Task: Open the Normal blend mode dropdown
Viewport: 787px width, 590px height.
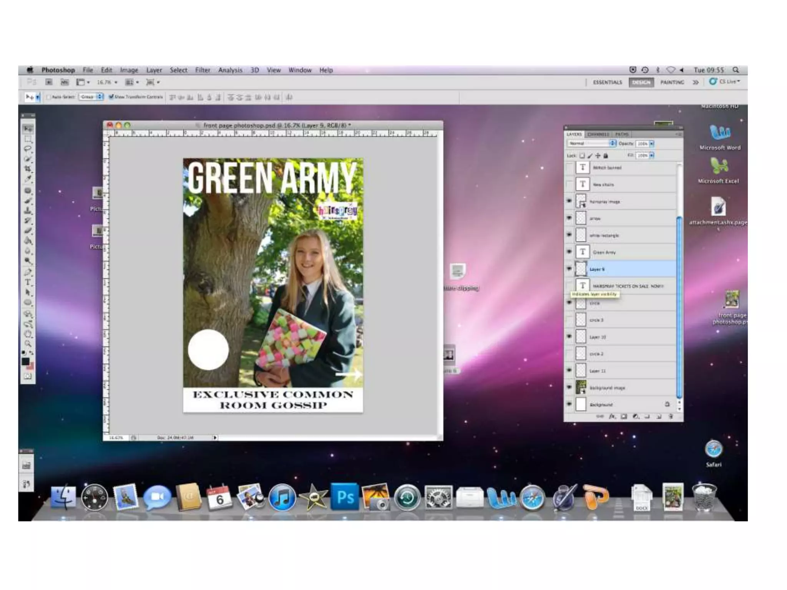Action: pyautogui.click(x=592, y=143)
